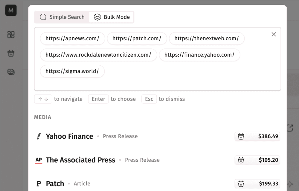The width and height of the screenshot is (299, 191).
Task: Open the Patch media result
Action: 157,184
